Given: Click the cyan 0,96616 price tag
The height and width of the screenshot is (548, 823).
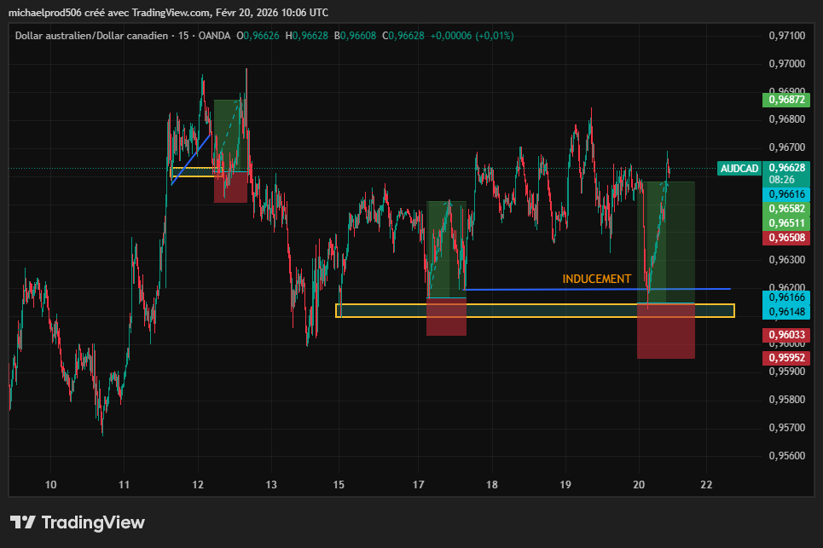Looking at the screenshot, I should pyautogui.click(x=786, y=194).
